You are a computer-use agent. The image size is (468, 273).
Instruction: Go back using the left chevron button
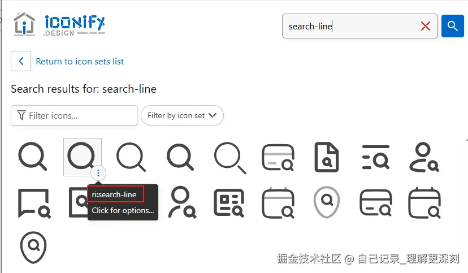click(x=21, y=61)
